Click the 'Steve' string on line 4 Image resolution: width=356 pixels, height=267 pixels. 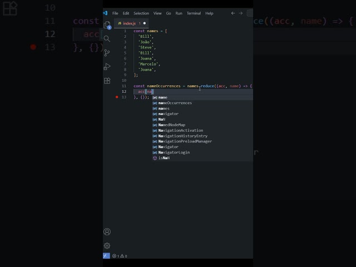tap(146, 47)
